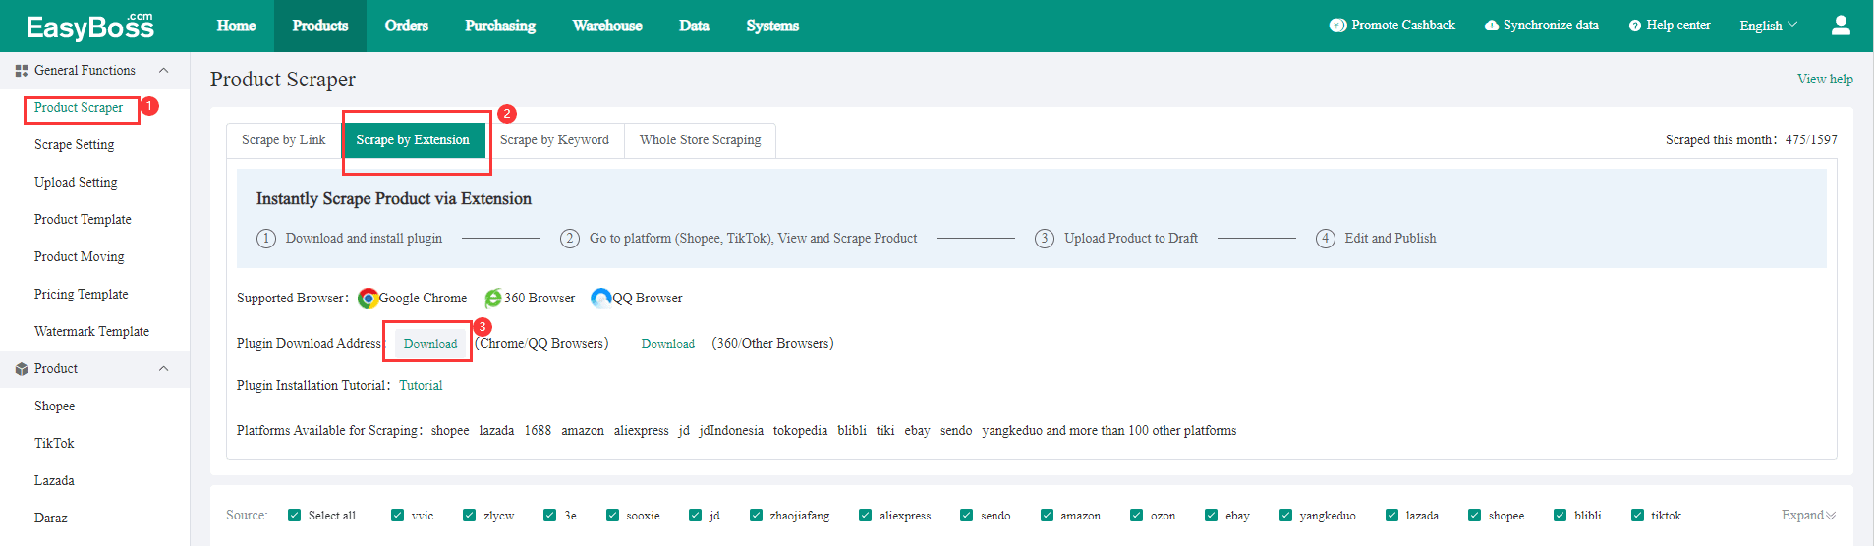Switch to Scrape by Keyword tab

(554, 140)
